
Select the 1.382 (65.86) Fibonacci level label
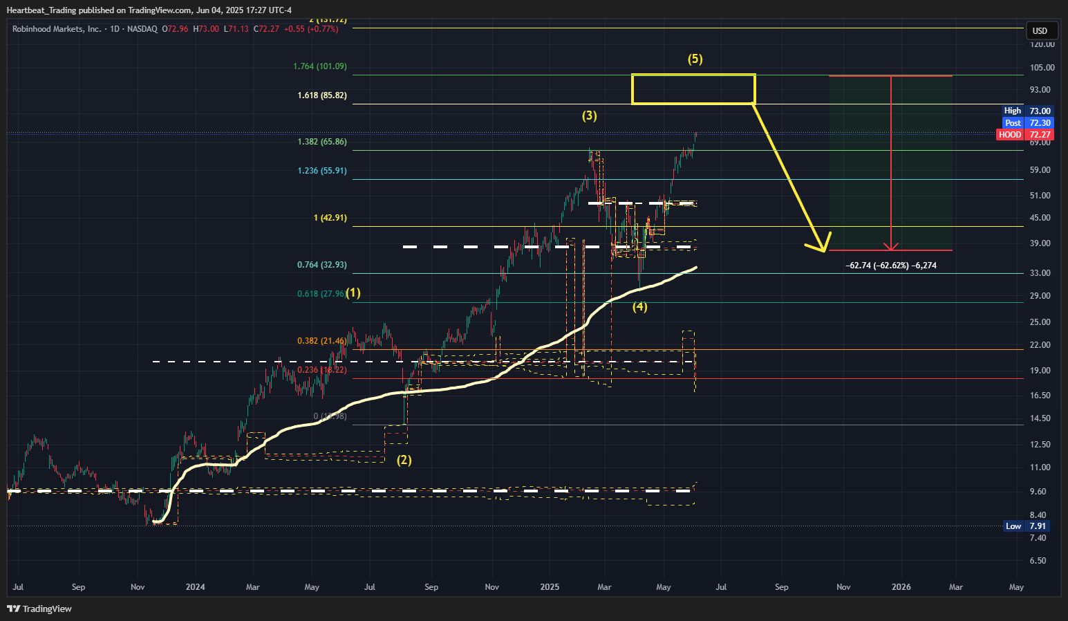point(322,142)
